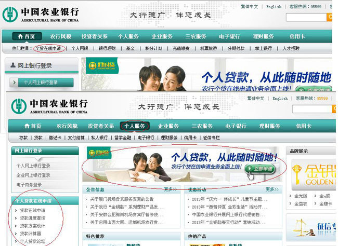This screenshot has width=338, height=246.
Task: Click the 立即申请 button on the loan banner
Action: (261, 169)
